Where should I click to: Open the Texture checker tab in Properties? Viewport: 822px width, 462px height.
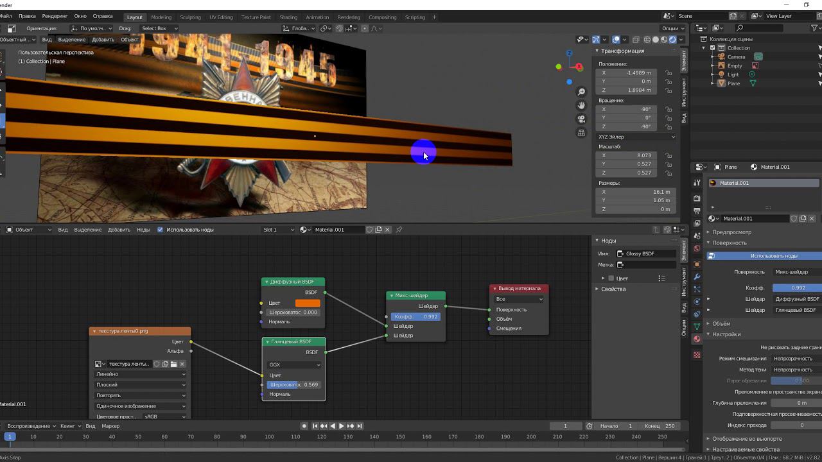[x=697, y=354]
